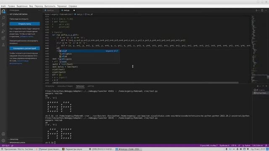Screen dimensions: 269x151
Task: Open the Вид menu
Action: coord(31,6)
